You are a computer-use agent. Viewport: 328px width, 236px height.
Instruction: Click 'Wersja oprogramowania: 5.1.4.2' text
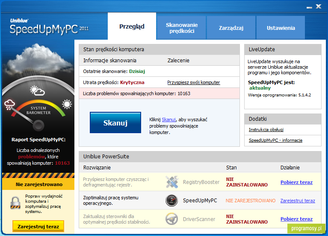pyautogui.click(x=279, y=95)
